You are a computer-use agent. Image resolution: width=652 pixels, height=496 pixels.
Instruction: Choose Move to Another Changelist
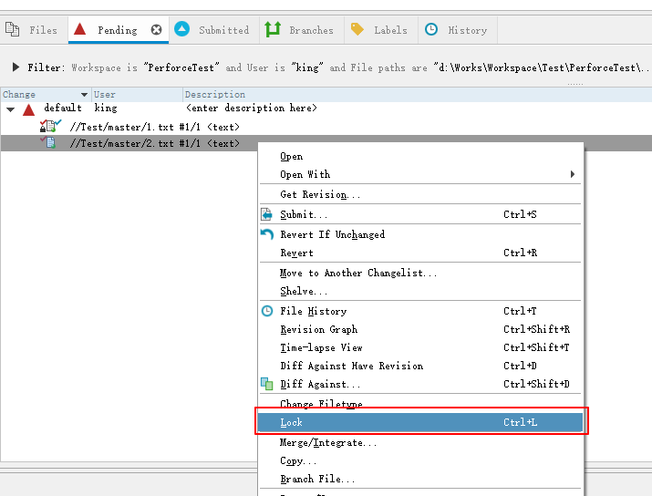[358, 273]
